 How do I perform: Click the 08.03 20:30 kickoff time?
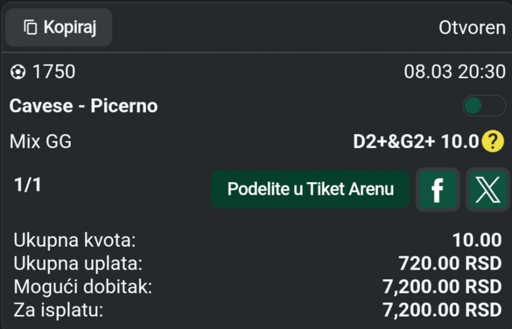(454, 72)
